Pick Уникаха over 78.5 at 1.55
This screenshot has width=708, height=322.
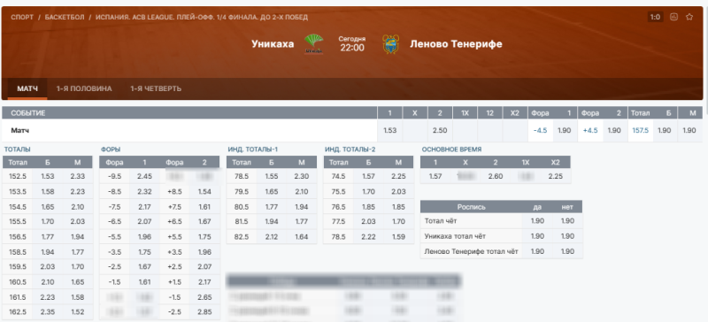272,176
